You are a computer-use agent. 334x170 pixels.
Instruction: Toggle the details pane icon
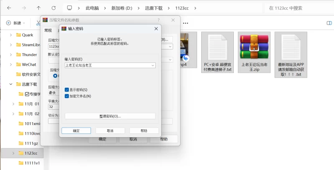pos(329,23)
